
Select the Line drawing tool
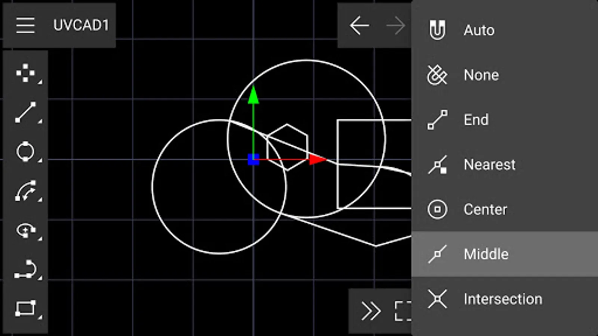coord(25,112)
